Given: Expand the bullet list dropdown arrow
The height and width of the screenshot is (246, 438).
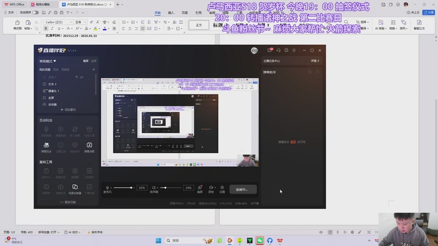Looking at the screenshot, I should tap(128, 22).
